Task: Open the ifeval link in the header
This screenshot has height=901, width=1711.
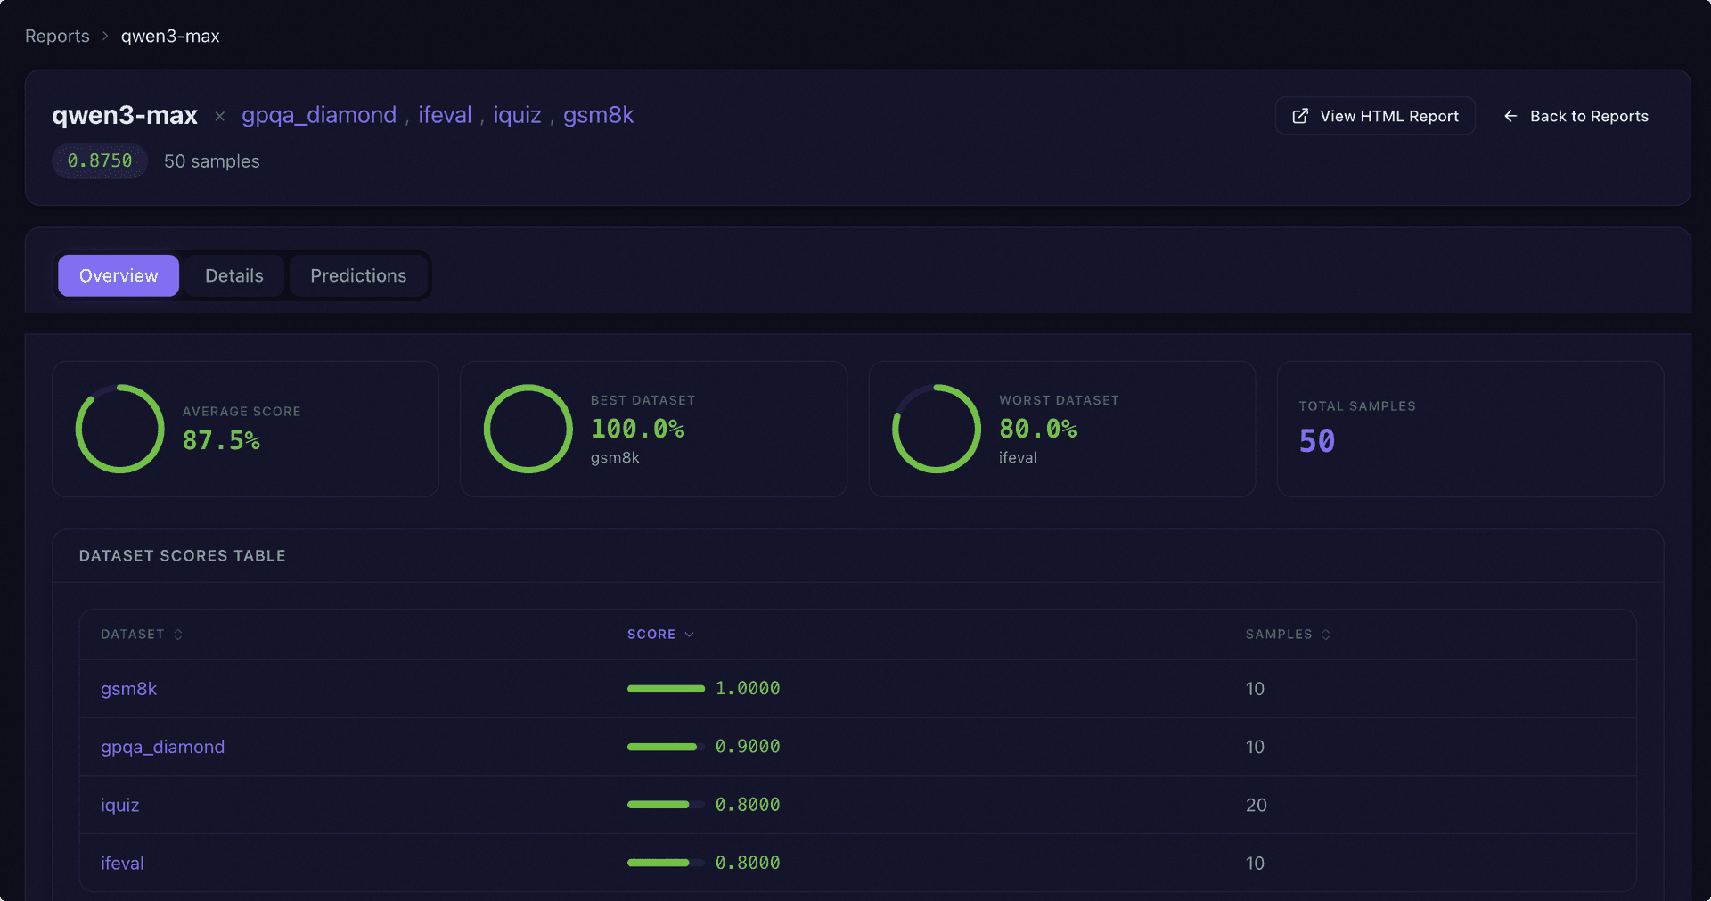Action: click(445, 115)
